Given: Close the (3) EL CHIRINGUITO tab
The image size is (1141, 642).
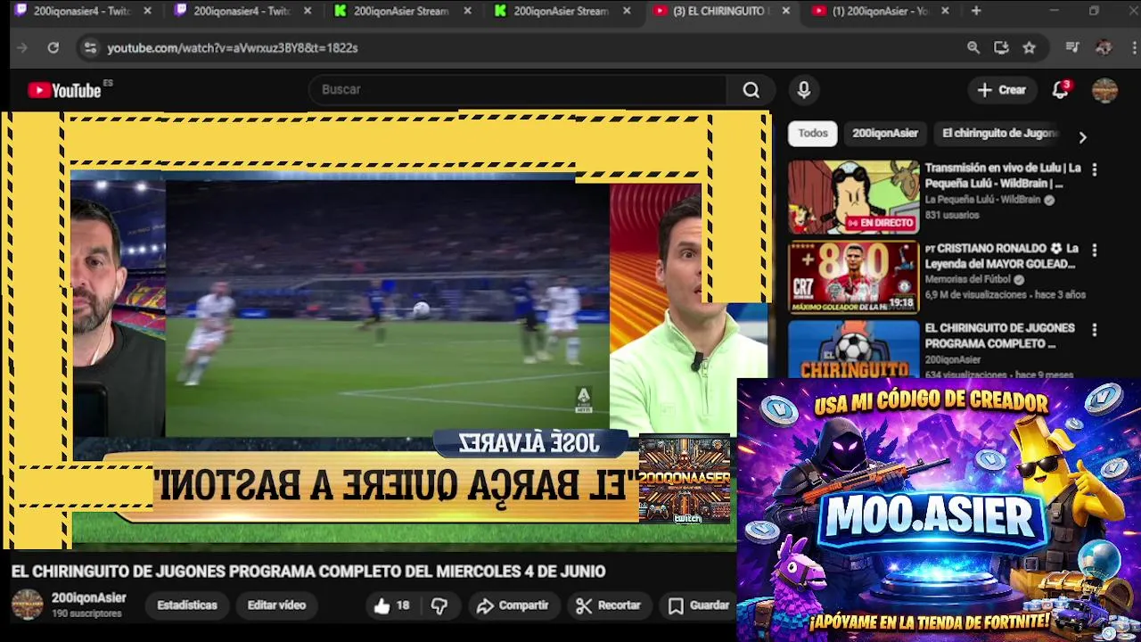Looking at the screenshot, I should (785, 11).
